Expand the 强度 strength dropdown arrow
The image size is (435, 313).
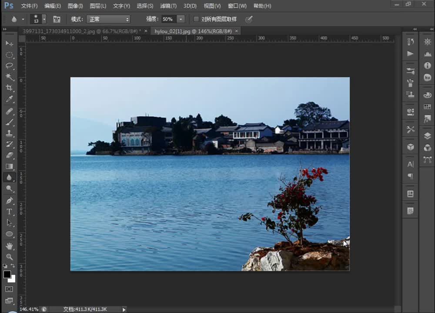pos(181,19)
